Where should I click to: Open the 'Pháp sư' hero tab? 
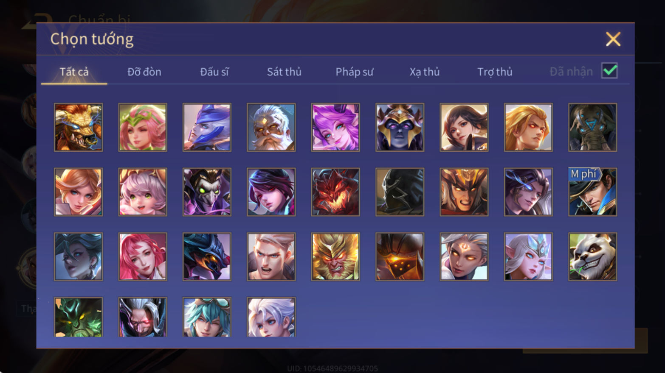tap(354, 72)
